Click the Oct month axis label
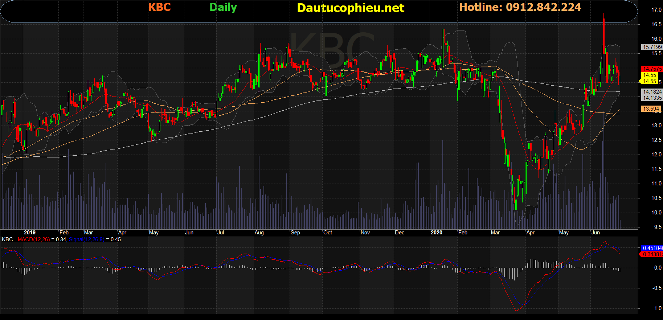This screenshot has height=320, width=663. click(x=328, y=233)
